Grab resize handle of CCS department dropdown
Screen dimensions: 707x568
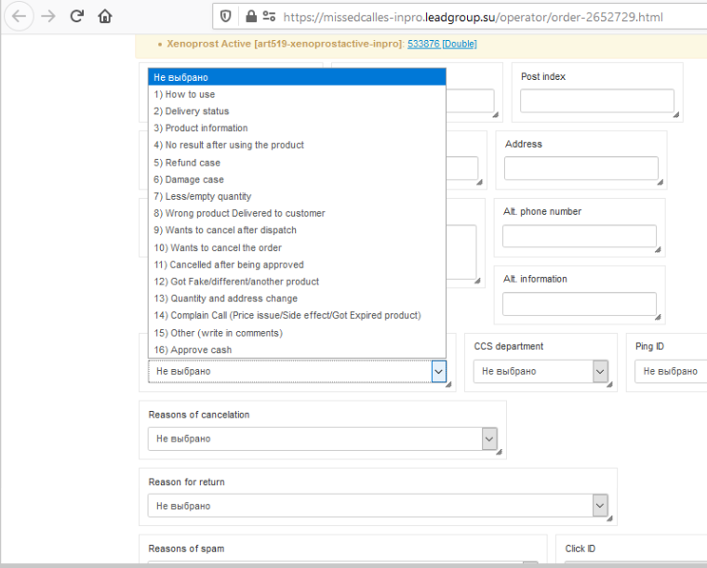point(609,385)
